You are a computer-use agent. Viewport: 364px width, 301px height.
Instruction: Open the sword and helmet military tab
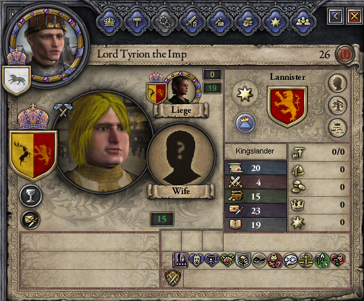coord(192,22)
